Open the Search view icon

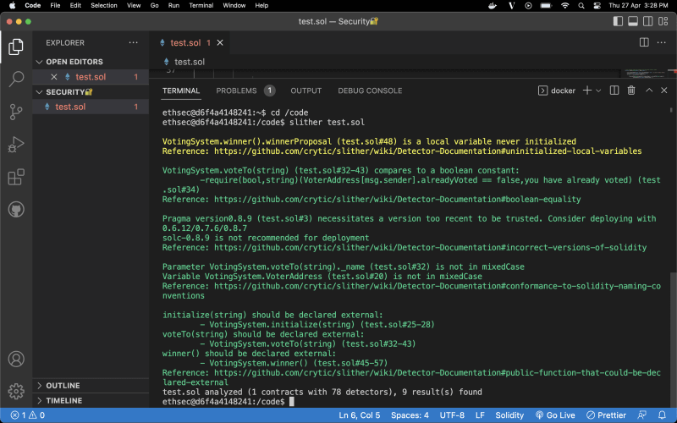(x=16, y=79)
